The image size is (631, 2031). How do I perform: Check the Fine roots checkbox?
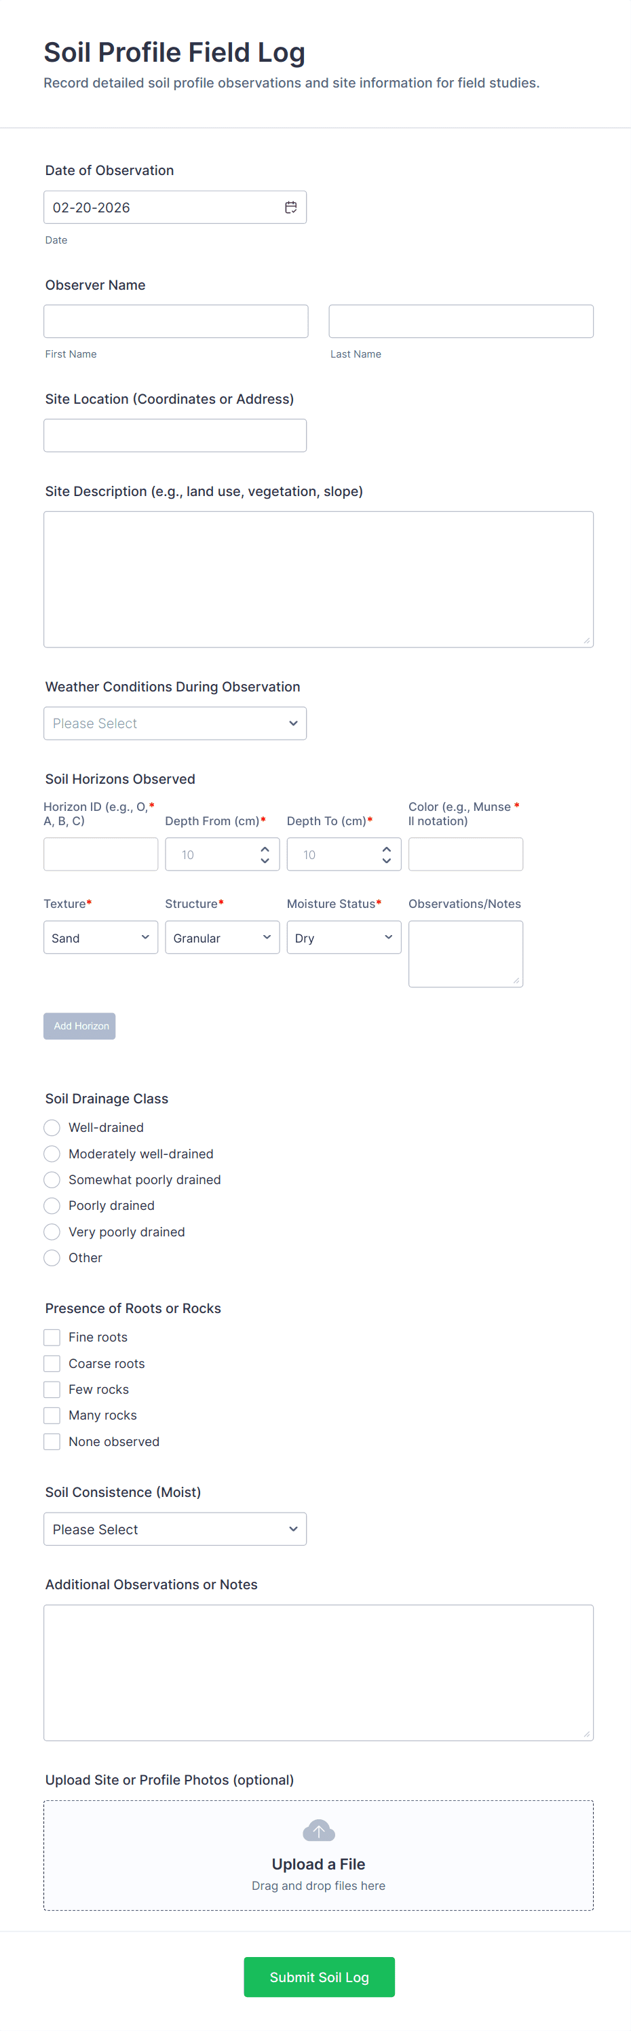[x=52, y=1337]
